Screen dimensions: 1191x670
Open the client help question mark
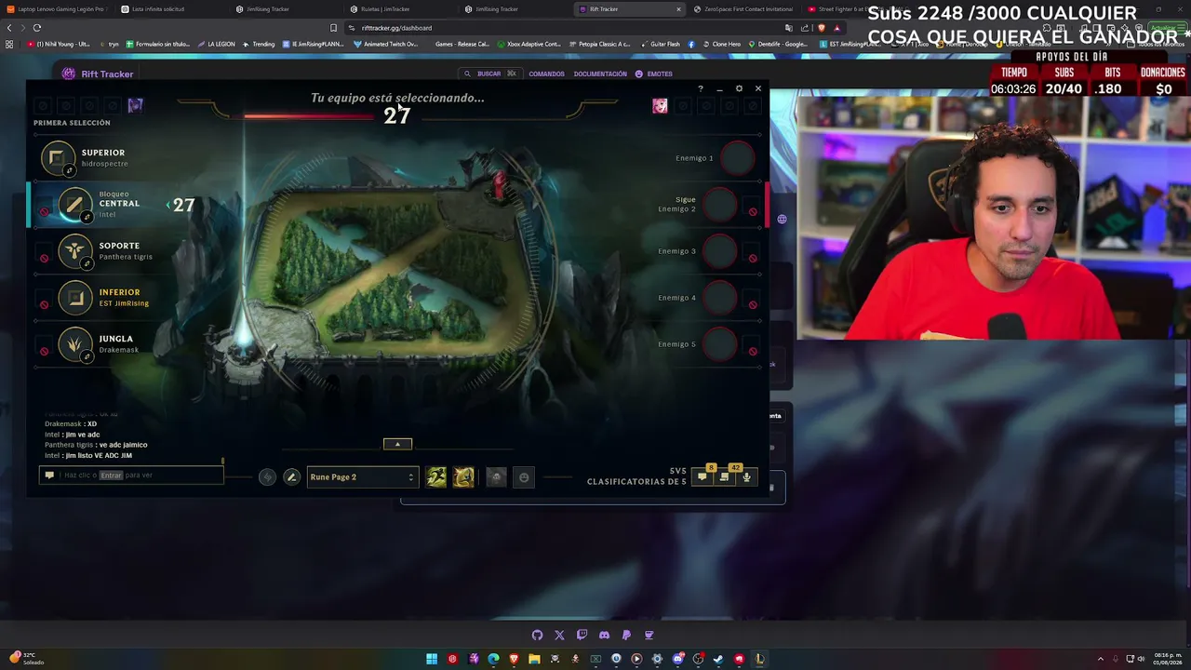point(701,89)
